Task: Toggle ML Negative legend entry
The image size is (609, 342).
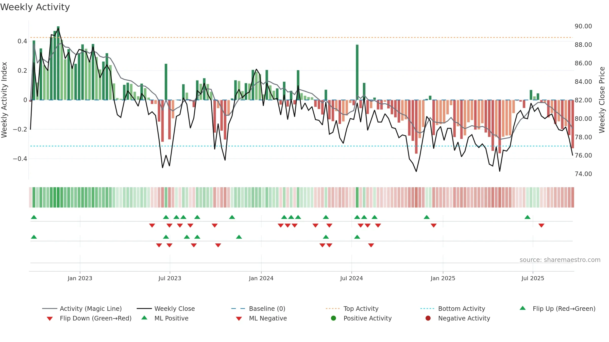Action: [x=261, y=318]
